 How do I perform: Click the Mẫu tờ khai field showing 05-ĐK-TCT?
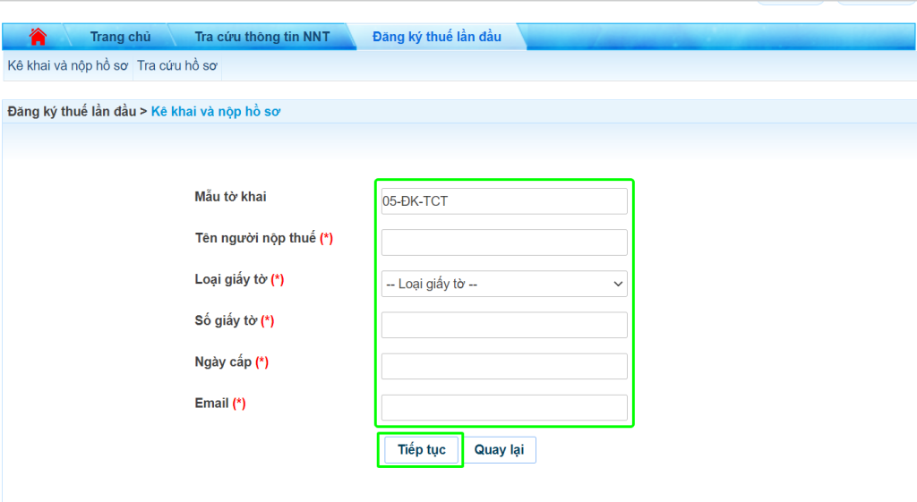(x=504, y=201)
